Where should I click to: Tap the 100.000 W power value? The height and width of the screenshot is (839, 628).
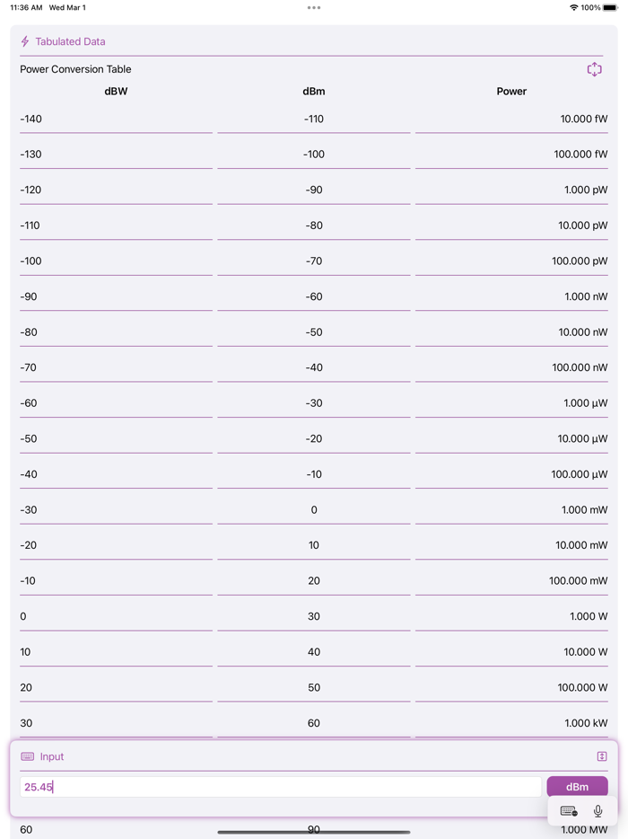[x=582, y=688]
